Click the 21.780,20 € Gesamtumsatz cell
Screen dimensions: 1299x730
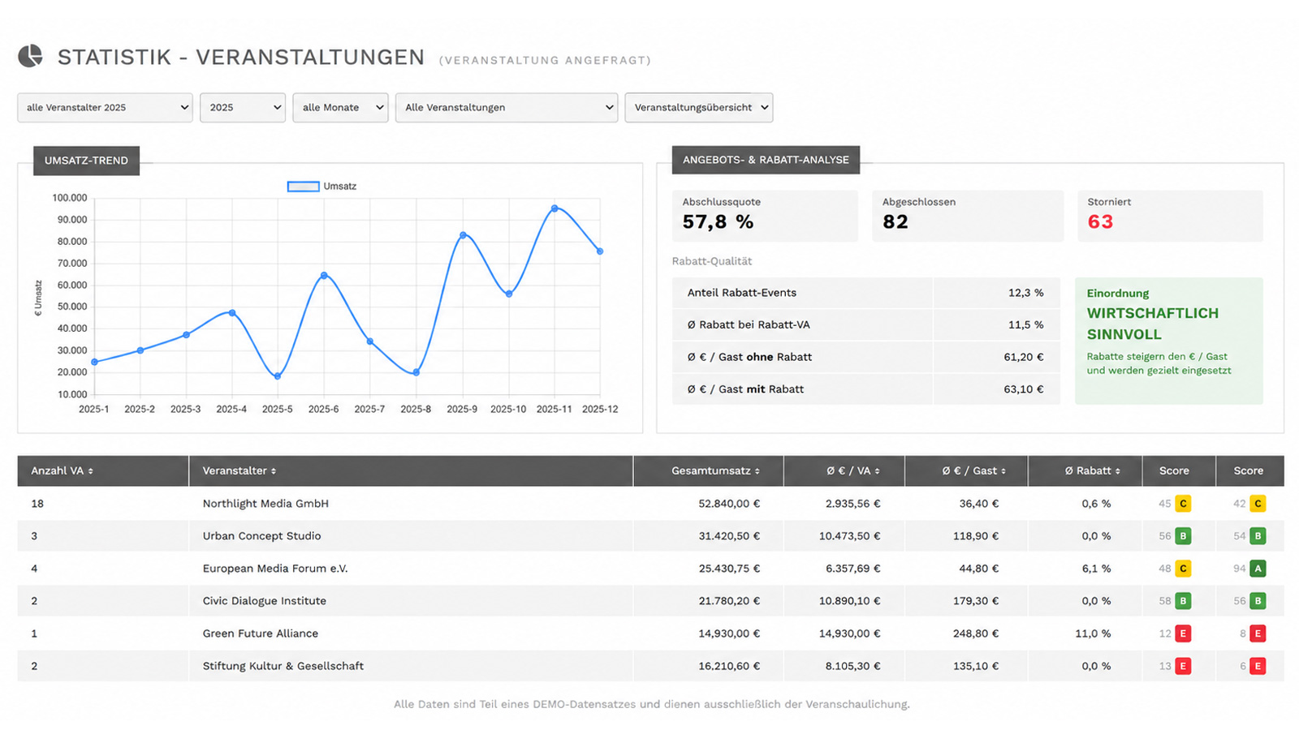(x=729, y=601)
